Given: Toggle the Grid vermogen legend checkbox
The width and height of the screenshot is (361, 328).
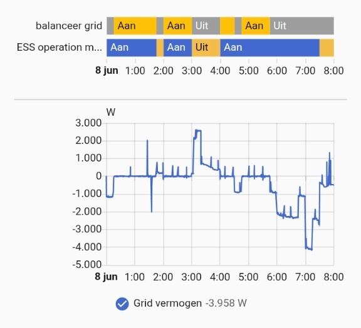Looking at the screenshot, I should tap(122, 304).
